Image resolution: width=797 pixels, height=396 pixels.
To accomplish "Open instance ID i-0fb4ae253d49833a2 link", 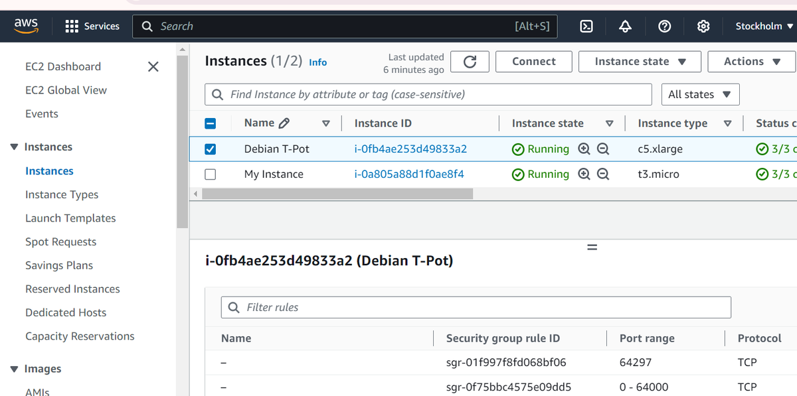I will [x=410, y=149].
